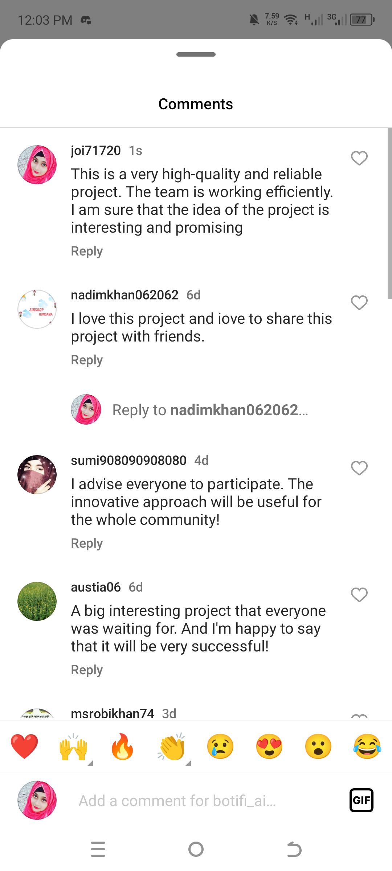Insert heart-eyes emoji
392x871 pixels.
point(269,747)
